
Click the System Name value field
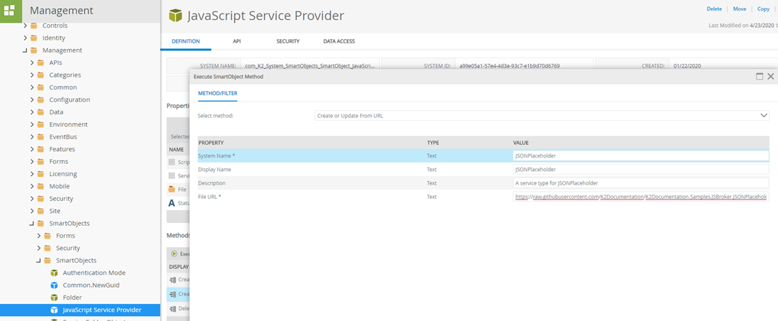[x=640, y=156]
